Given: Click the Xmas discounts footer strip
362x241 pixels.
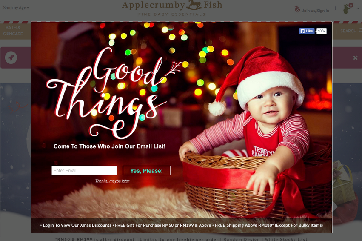Looking at the screenshot, I should coord(182,225).
